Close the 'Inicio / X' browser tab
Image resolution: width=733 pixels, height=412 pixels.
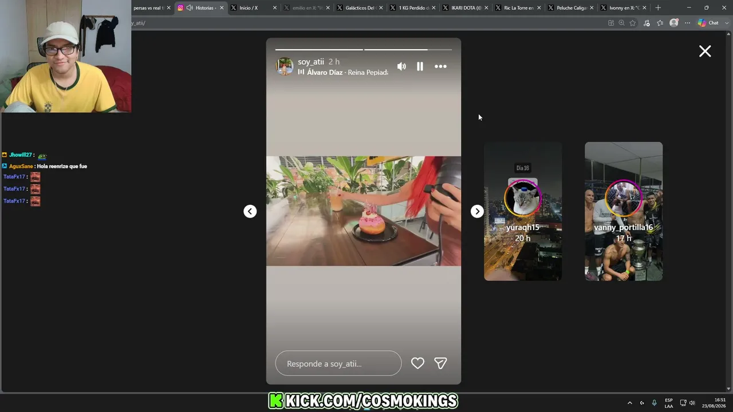[275, 8]
